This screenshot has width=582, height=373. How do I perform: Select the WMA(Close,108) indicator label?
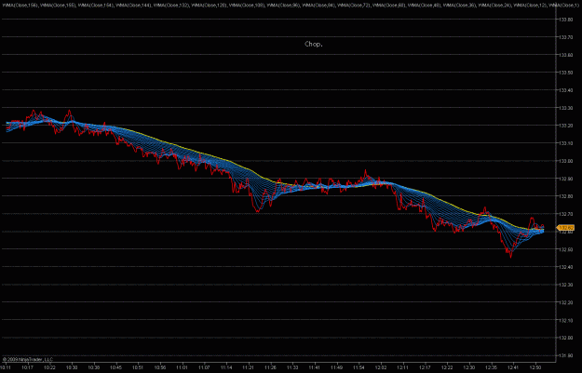[x=247, y=6]
